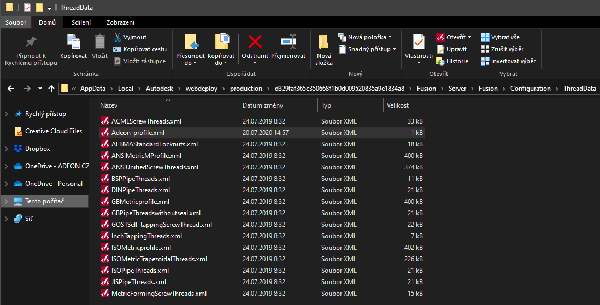
Task: Expand the Tento počítač node
Action: (x=6, y=201)
